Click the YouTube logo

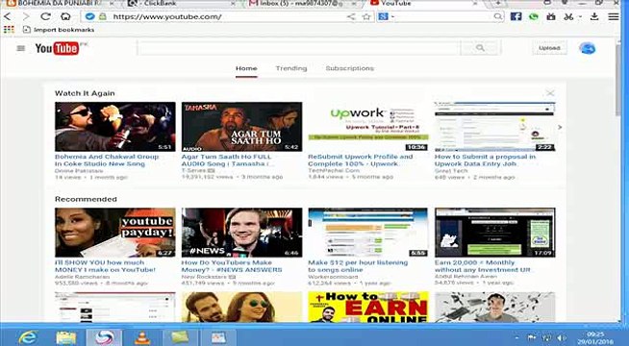point(57,48)
